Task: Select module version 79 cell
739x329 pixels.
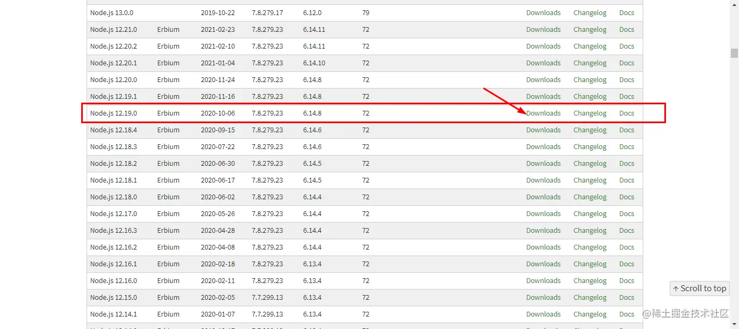Action: pos(366,13)
